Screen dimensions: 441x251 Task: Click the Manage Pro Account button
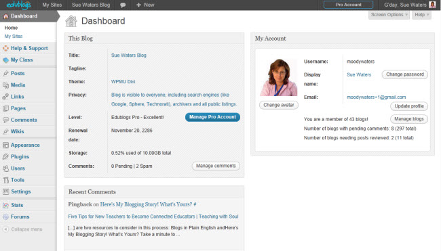[x=212, y=117]
